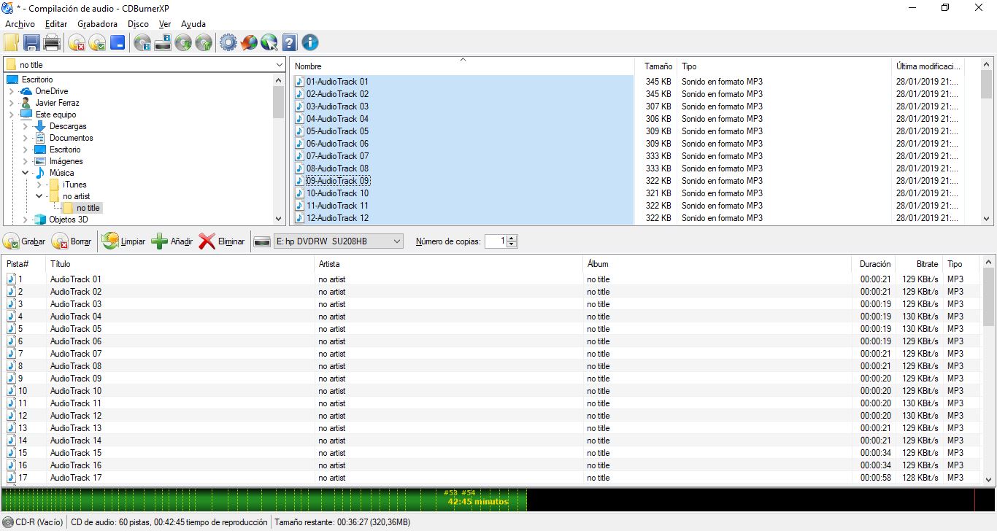Image resolution: width=997 pixels, height=531 pixels.
Task: Collapse the Música folder in the tree
Action: 26,173
